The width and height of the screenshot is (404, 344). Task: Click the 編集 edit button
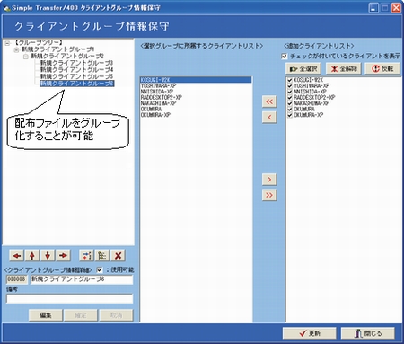46,315
